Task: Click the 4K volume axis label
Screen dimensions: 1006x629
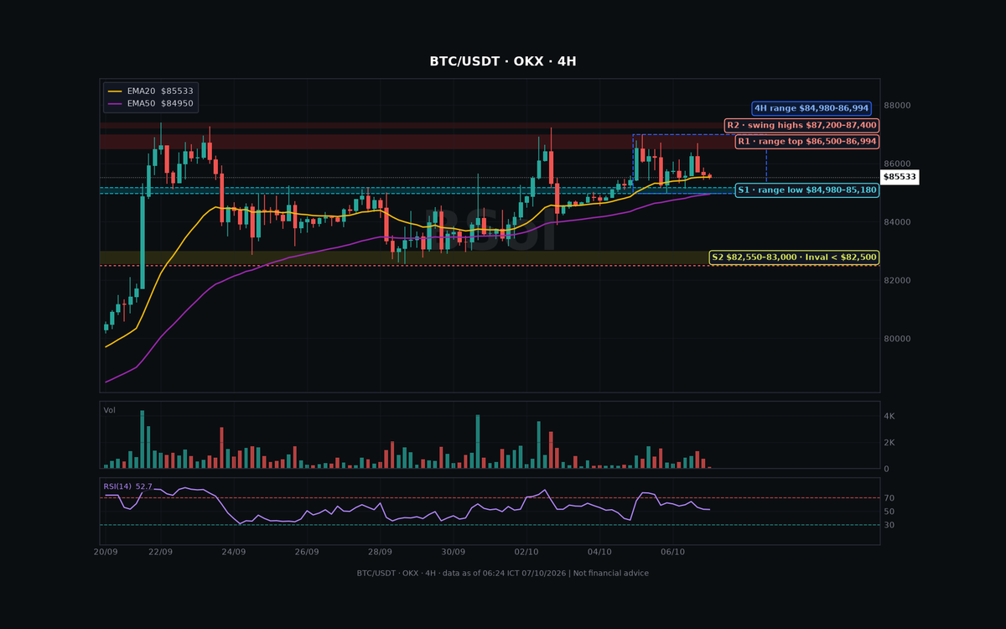Action: coord(890,416)
